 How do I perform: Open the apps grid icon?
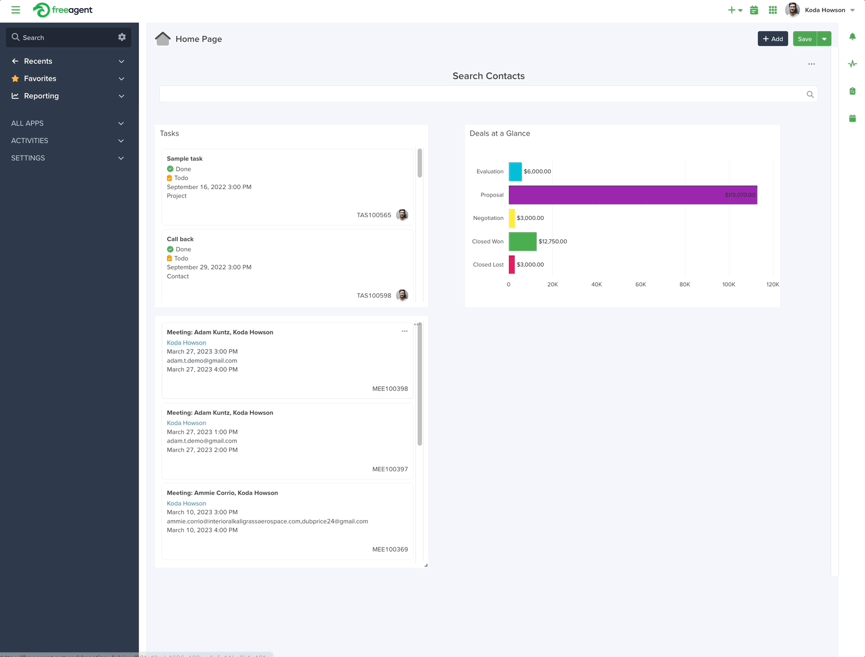point(772,10)
